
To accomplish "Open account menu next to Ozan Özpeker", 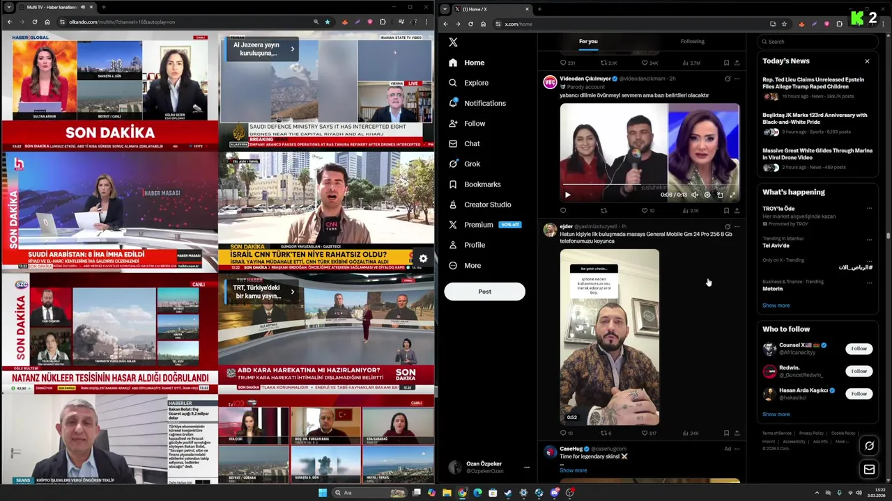I will coord(526,468).
